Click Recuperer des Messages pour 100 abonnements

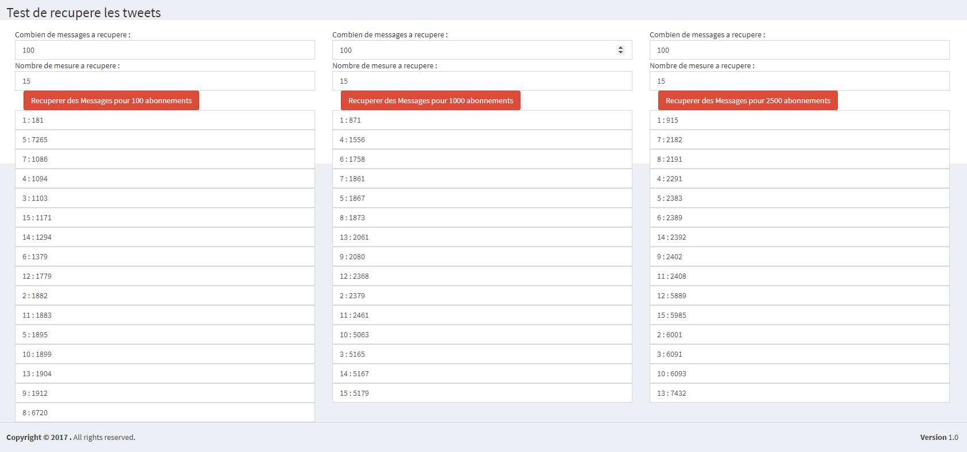click(x=111, y=100)
